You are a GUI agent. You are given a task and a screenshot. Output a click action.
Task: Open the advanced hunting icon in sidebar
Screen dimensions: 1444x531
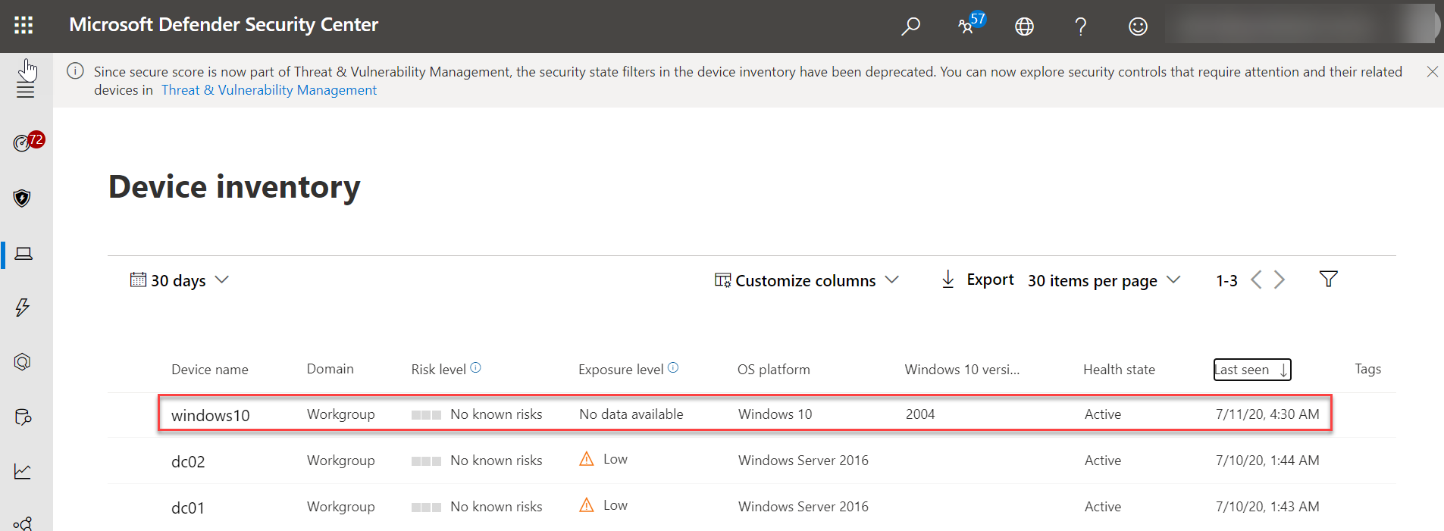[23, 362]
